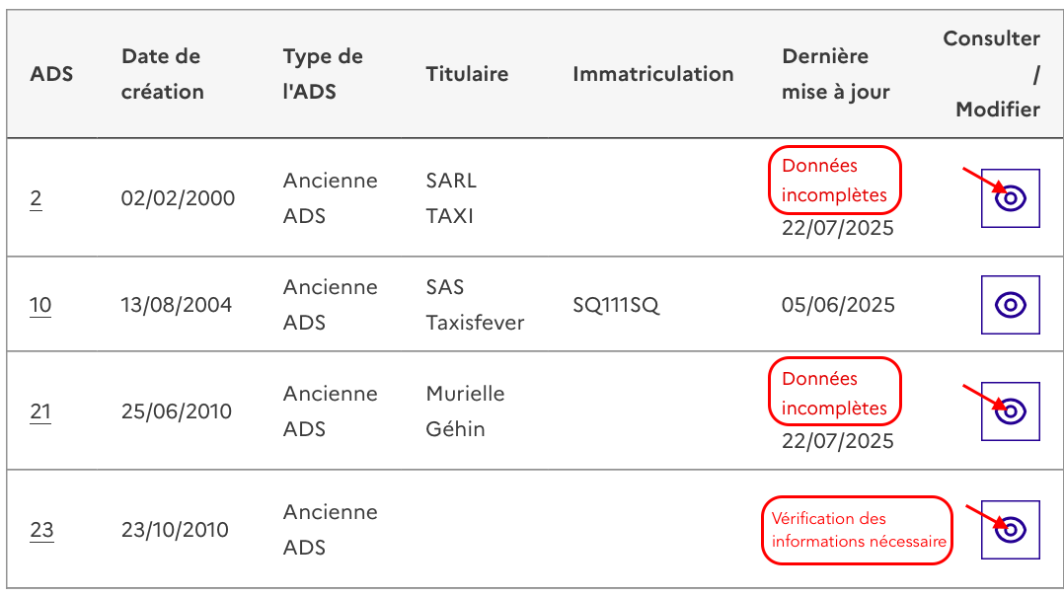Click the Type de l'ADS header
1064x596 pixels.
point(323,73)
